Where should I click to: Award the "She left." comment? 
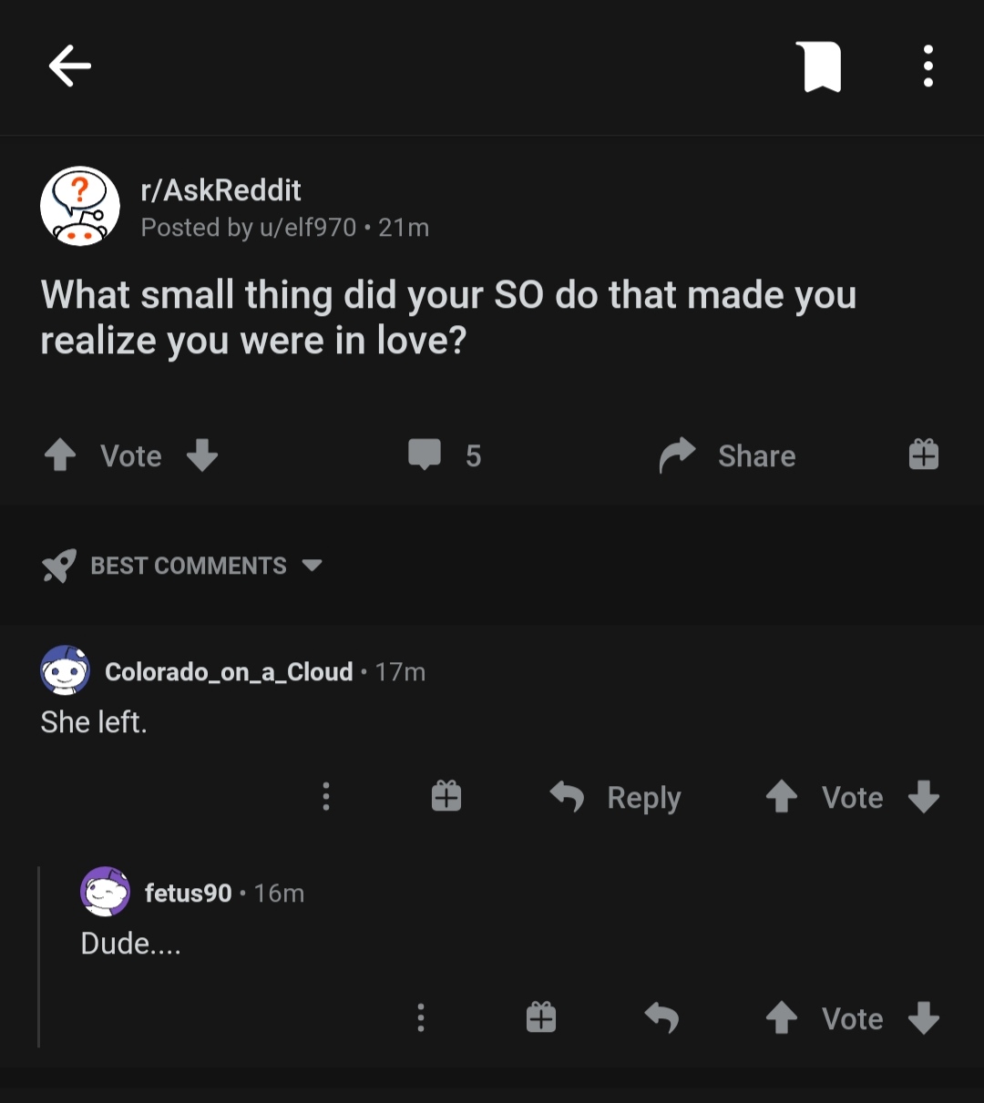446,796
